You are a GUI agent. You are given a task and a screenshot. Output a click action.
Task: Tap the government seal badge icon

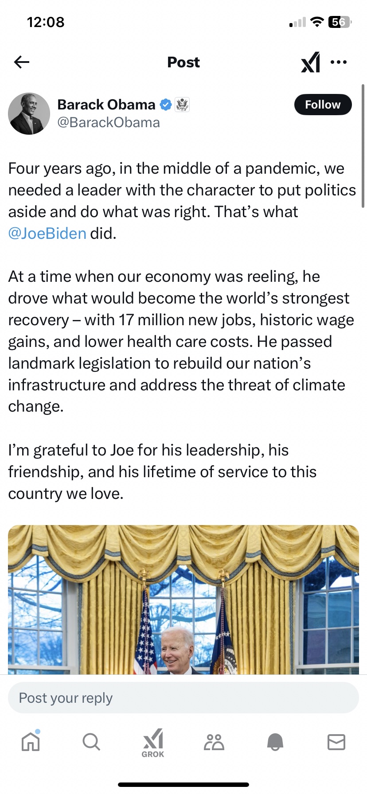point(182,105)
